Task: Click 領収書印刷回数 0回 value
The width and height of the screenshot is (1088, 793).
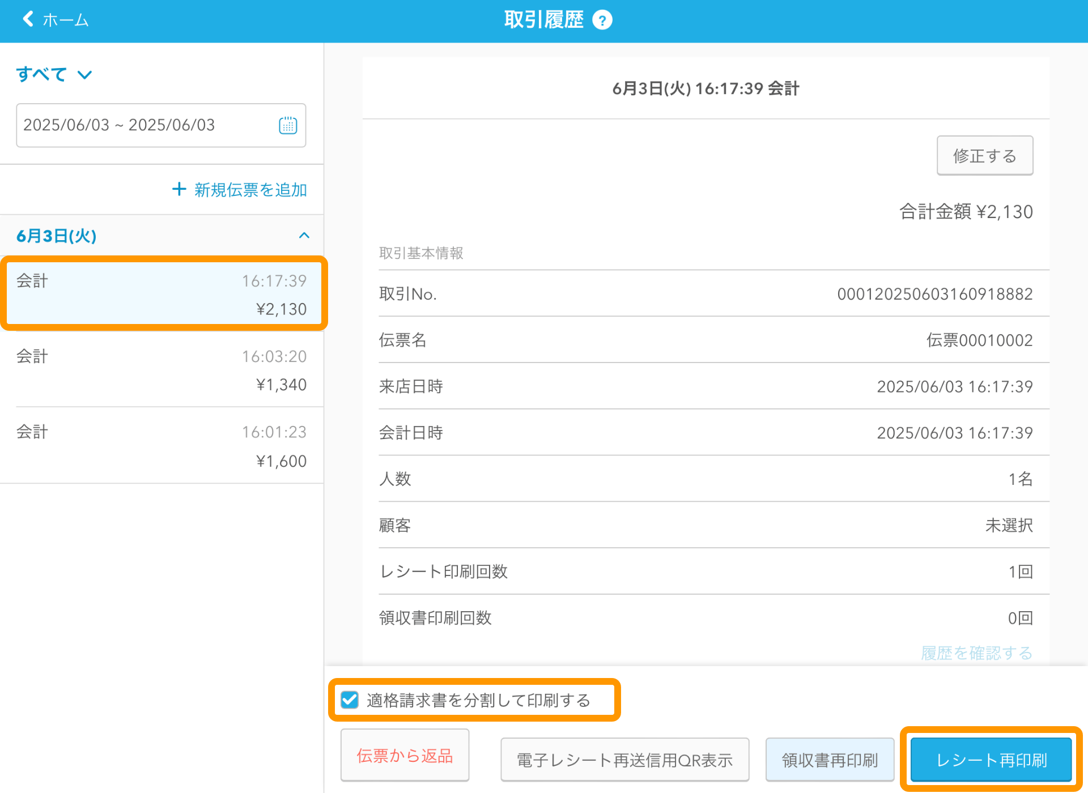Action: pyautogui.click(x=1020, y=618)
